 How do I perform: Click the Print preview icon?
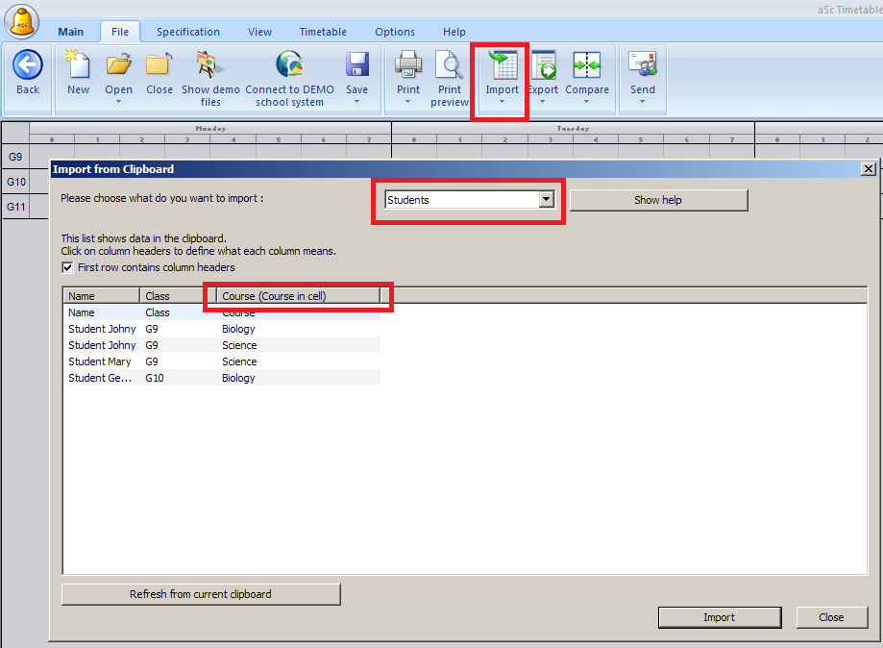(x=450, y=65)
